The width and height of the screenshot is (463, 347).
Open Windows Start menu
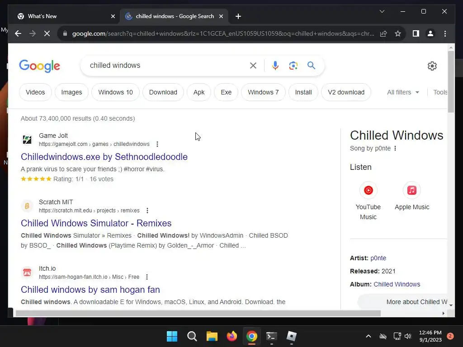click(x=172, y=336)
